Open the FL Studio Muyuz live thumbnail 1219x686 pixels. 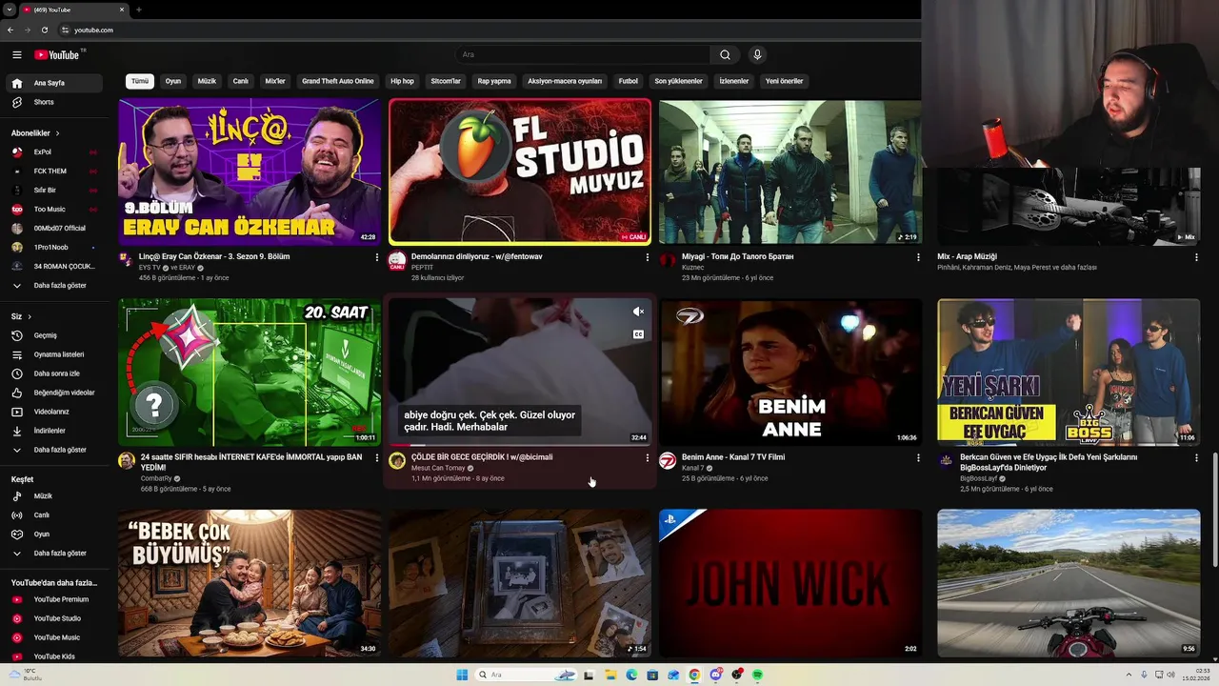520,171
